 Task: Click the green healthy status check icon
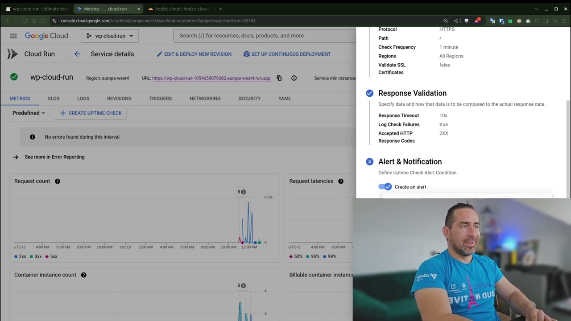[14, 77]
